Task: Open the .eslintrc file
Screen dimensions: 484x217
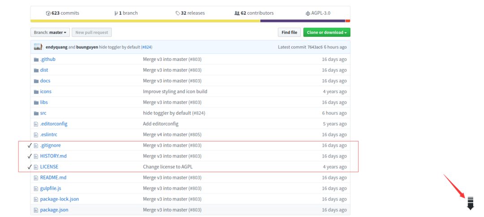Action: tap(49, 135)
